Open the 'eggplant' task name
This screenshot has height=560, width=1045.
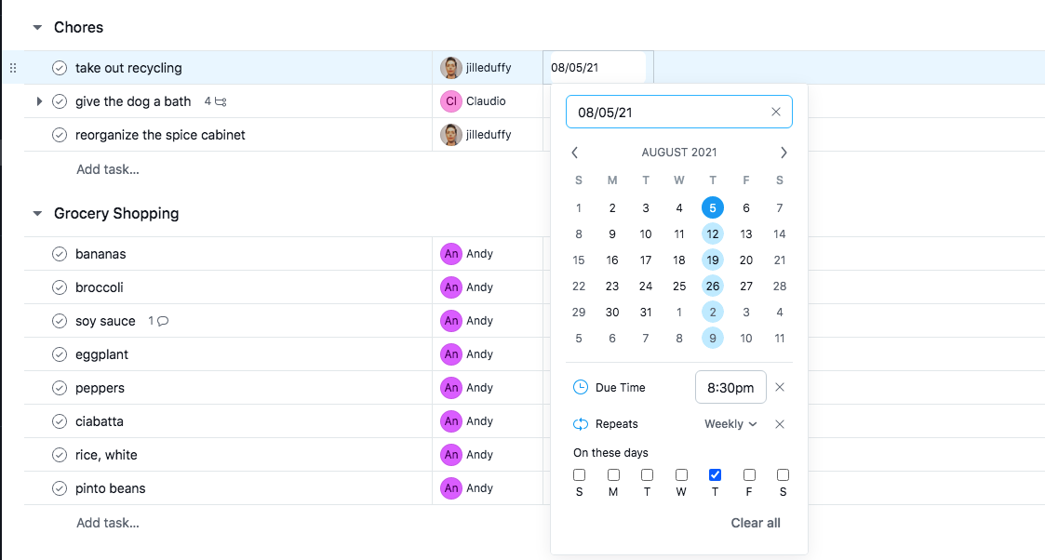[102, 354]
